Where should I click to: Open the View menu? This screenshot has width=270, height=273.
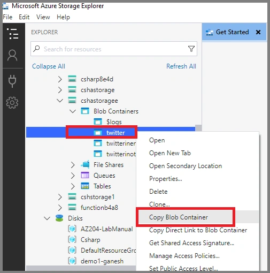coord(43,17)
